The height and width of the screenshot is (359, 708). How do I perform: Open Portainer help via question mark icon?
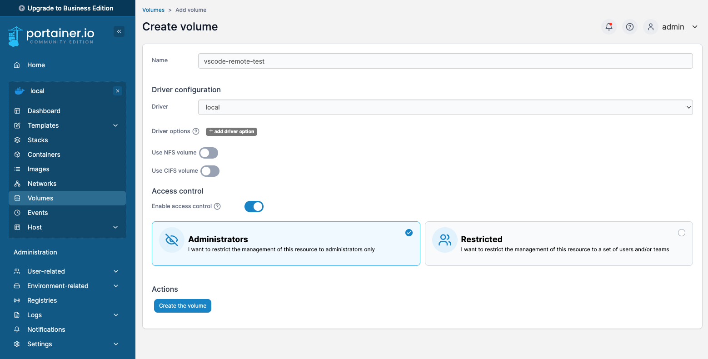click(x=629, y=27)
